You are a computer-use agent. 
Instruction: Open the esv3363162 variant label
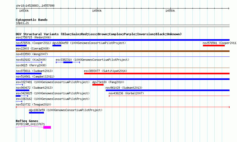[53, 99]
